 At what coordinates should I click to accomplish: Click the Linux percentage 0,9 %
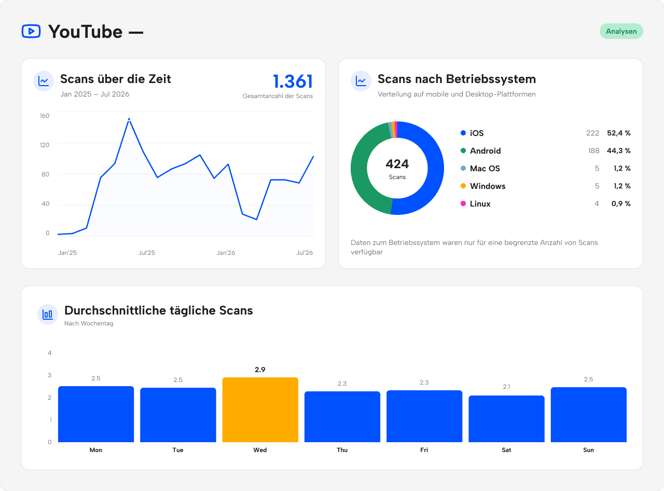[621, 204]
